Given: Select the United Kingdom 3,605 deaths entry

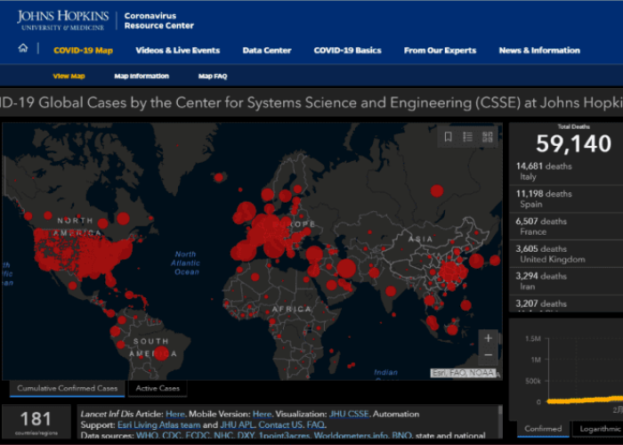Looking at the screenshot, I should [566, 254].
